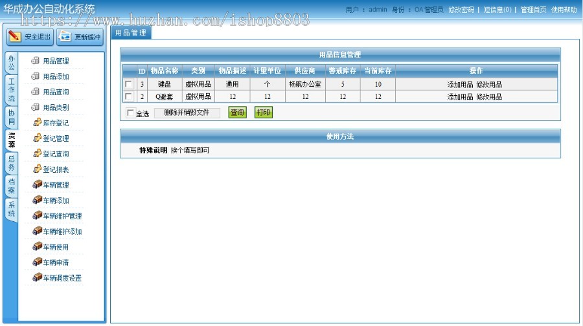Click the 物品名称 column header

[x=165, y=71]
